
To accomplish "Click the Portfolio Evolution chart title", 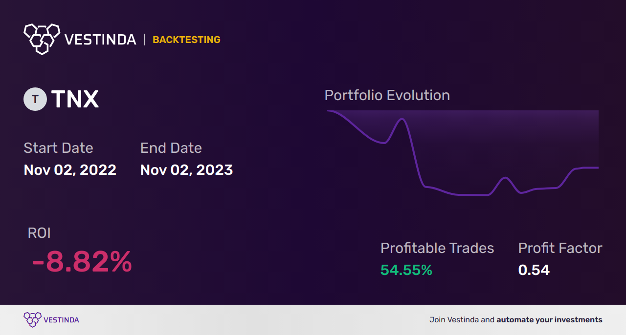I will (387, 95).
